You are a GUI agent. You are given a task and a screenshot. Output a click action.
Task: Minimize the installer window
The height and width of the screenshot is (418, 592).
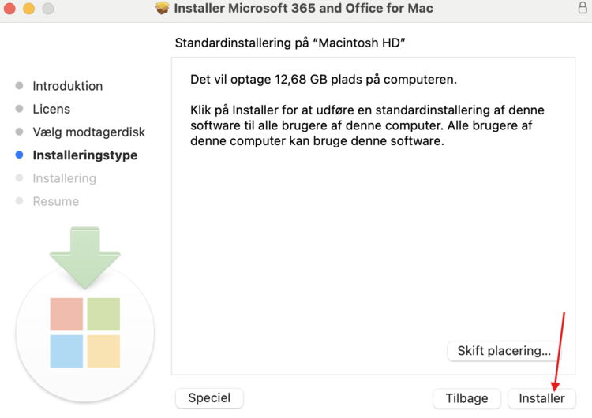coord(28,9)
